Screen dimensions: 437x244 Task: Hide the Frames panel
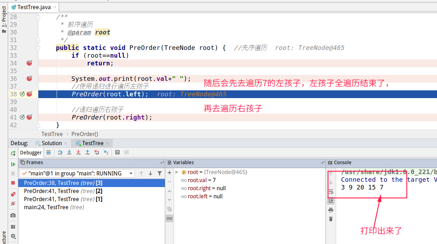(x=162, y=162)
